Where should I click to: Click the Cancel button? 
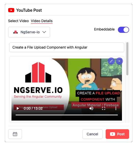tap(92, 134)
